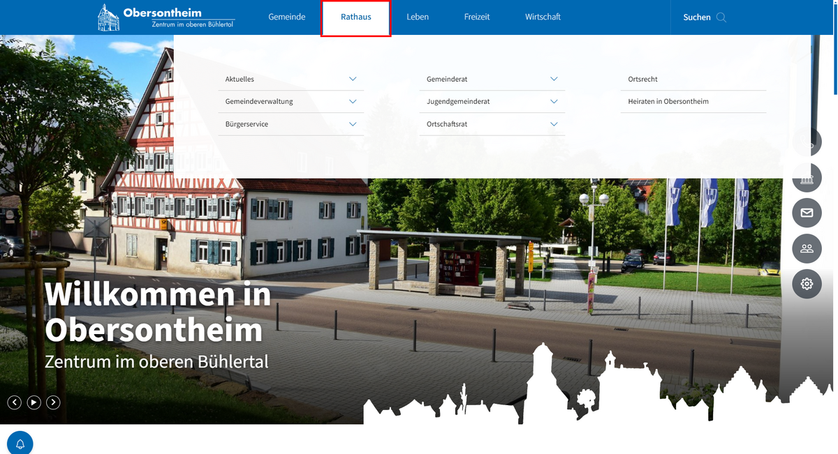
Task: Open the Aktuelles link
Action: 240,80
